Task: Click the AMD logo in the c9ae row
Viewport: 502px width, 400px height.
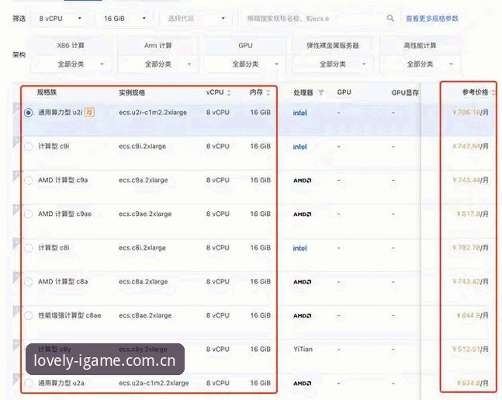Action: pos(303,214)
